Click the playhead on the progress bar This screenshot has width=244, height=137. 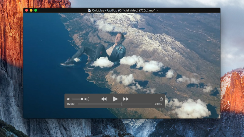(x=122, y=104)
